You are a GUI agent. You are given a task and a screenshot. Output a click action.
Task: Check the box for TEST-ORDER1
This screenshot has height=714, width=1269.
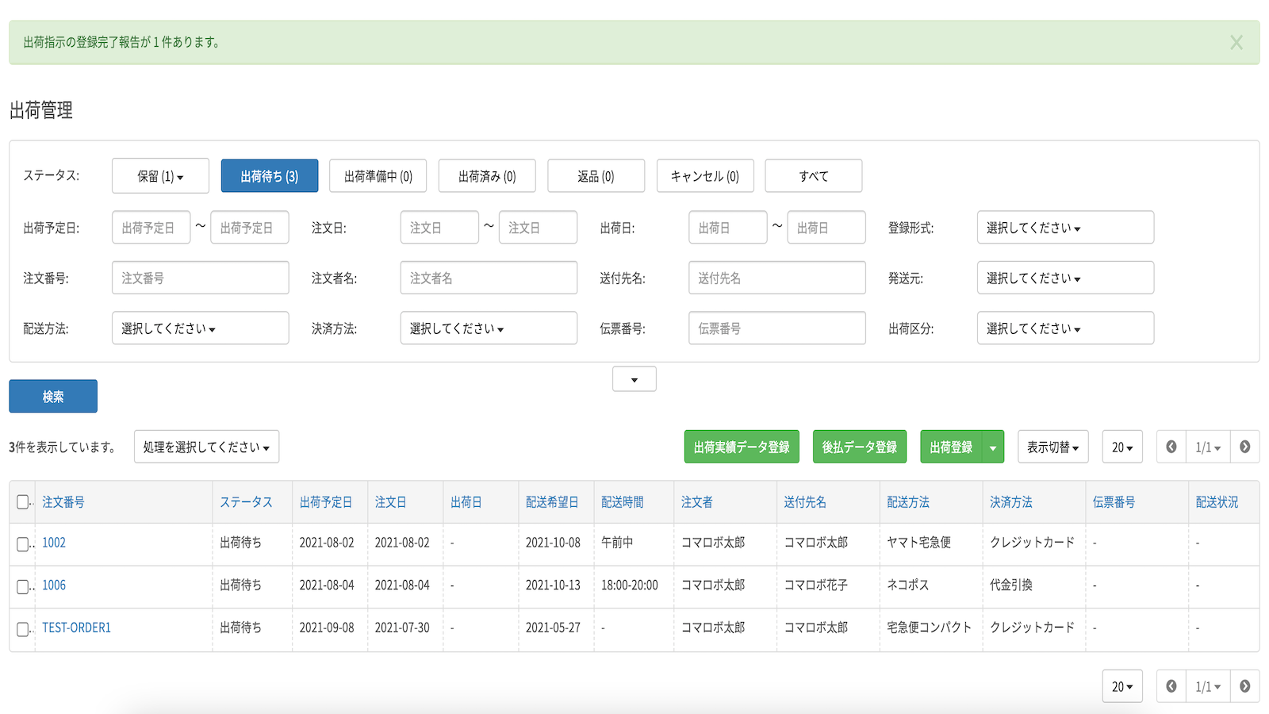[x=22, y=629]
